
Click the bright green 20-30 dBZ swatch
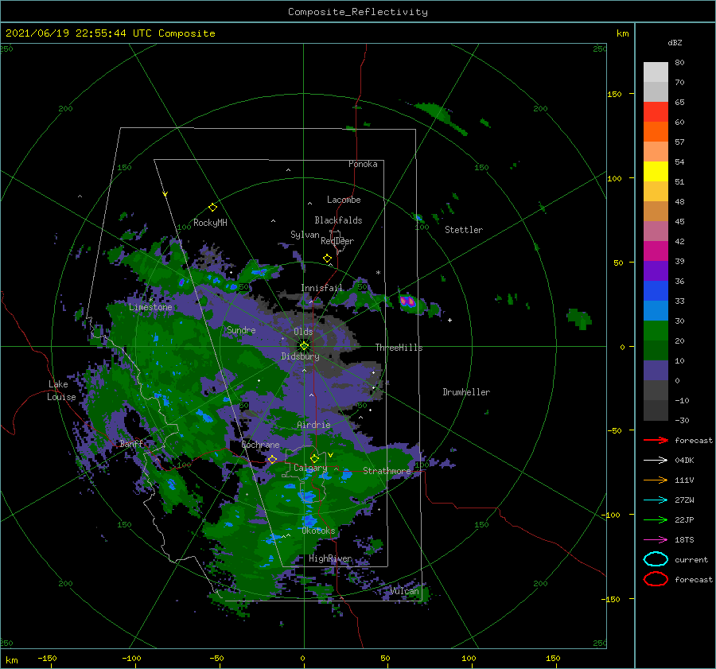656,331
